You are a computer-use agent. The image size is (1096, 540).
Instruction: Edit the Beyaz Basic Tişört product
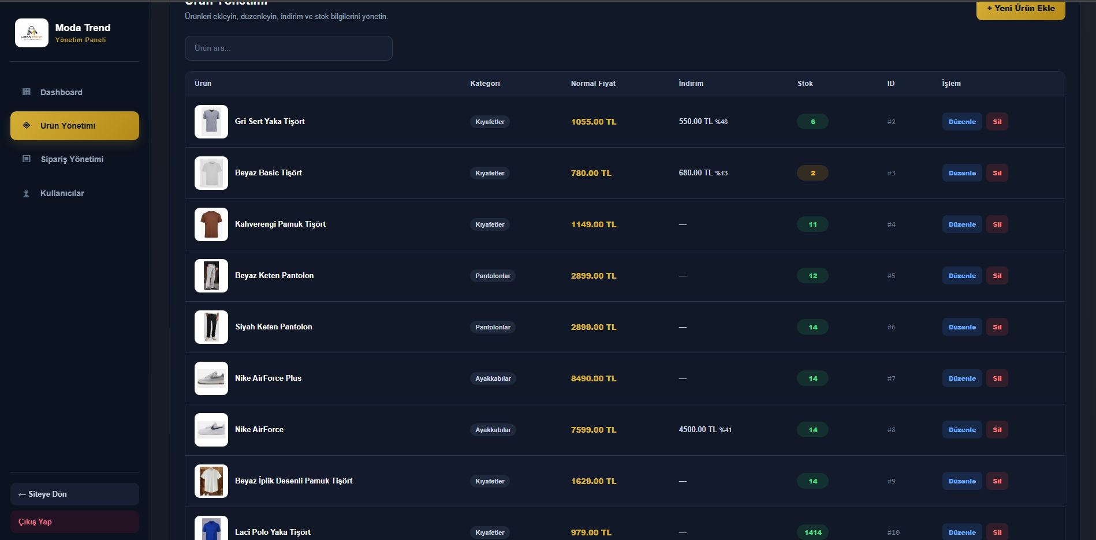(x=962, y=173)
